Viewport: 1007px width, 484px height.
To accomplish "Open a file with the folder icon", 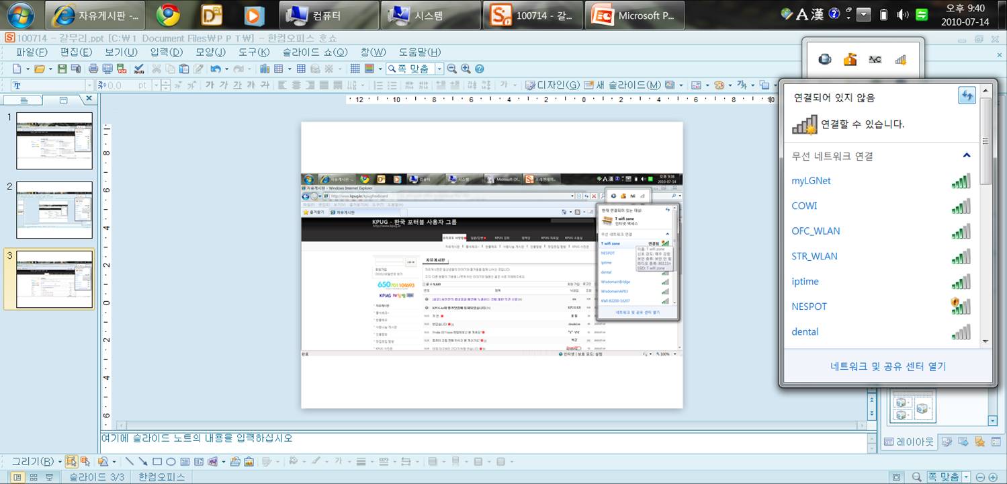I will tap(40, 69).
